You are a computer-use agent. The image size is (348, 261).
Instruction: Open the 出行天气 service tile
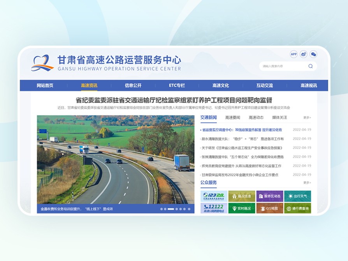click(298, 196)
